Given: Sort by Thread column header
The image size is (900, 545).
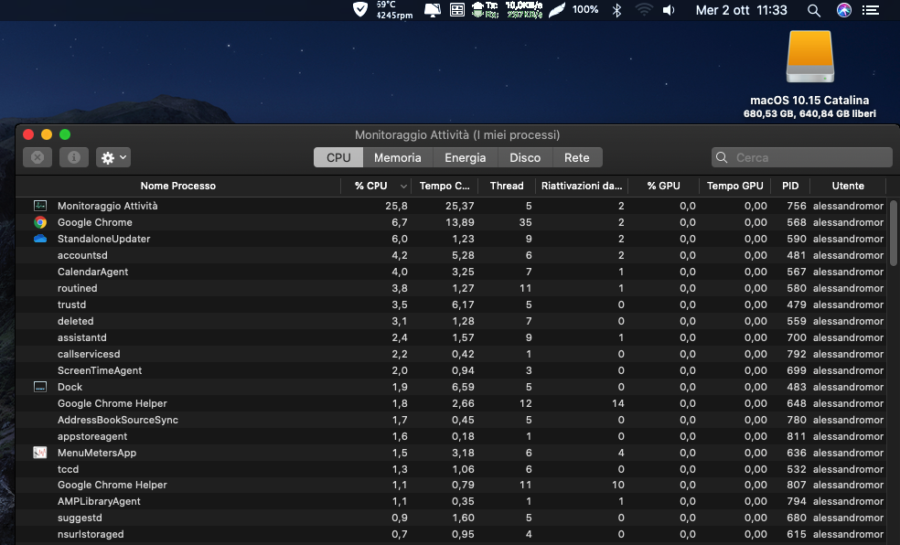Looking at the screenshot, I should [x=507, y=186].
